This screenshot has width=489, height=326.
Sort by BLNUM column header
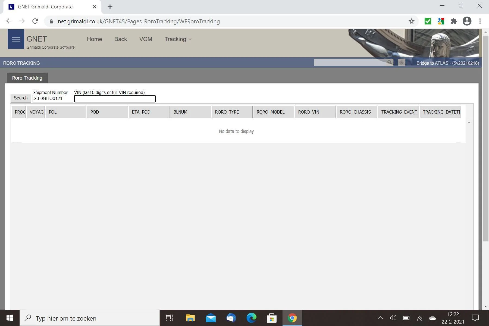(191, 112)
